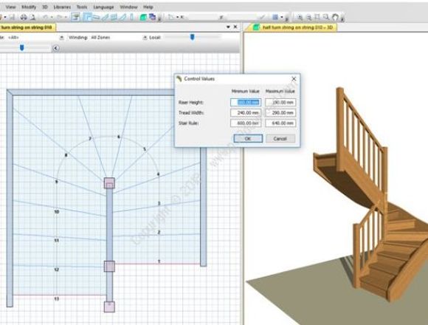Click the blue stacked cubes icon
The height and width of the screenshot is (325, 428).
click(152, 17)
